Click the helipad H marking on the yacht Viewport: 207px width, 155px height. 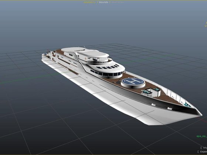click(x=133, y=82)
